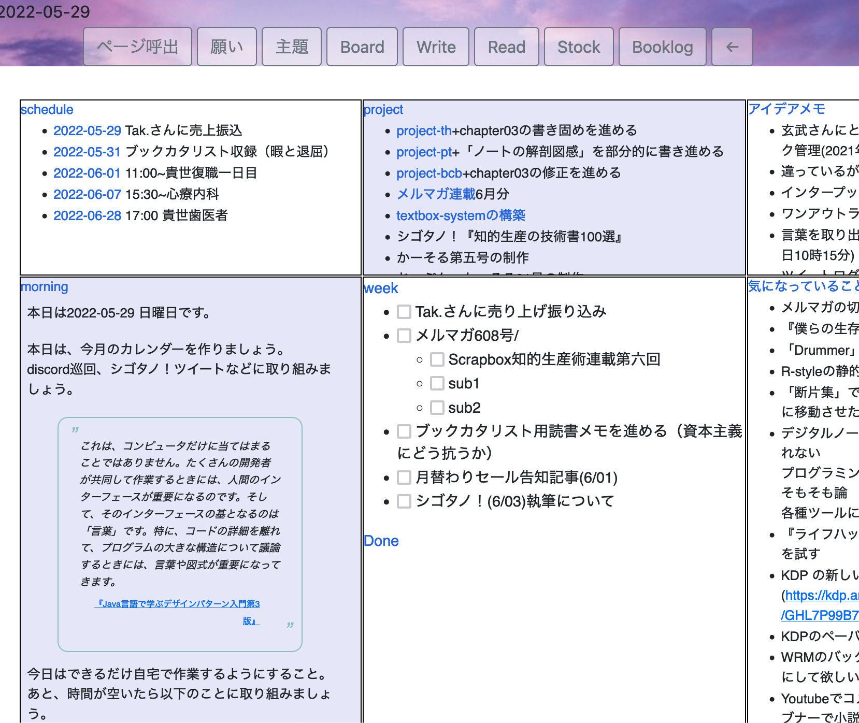Open the project-th link
This screenshot has width=859, height=723.
423,131
